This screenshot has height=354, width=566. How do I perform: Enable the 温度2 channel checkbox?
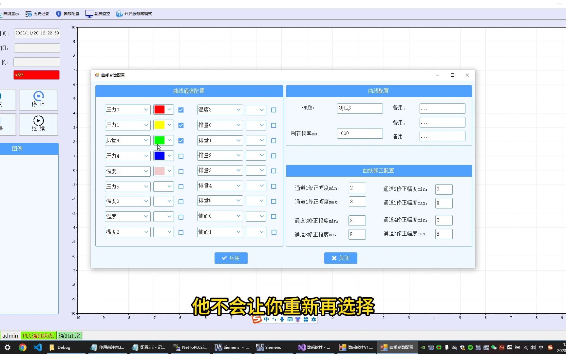pyautogui.click(x=181, y=232)
